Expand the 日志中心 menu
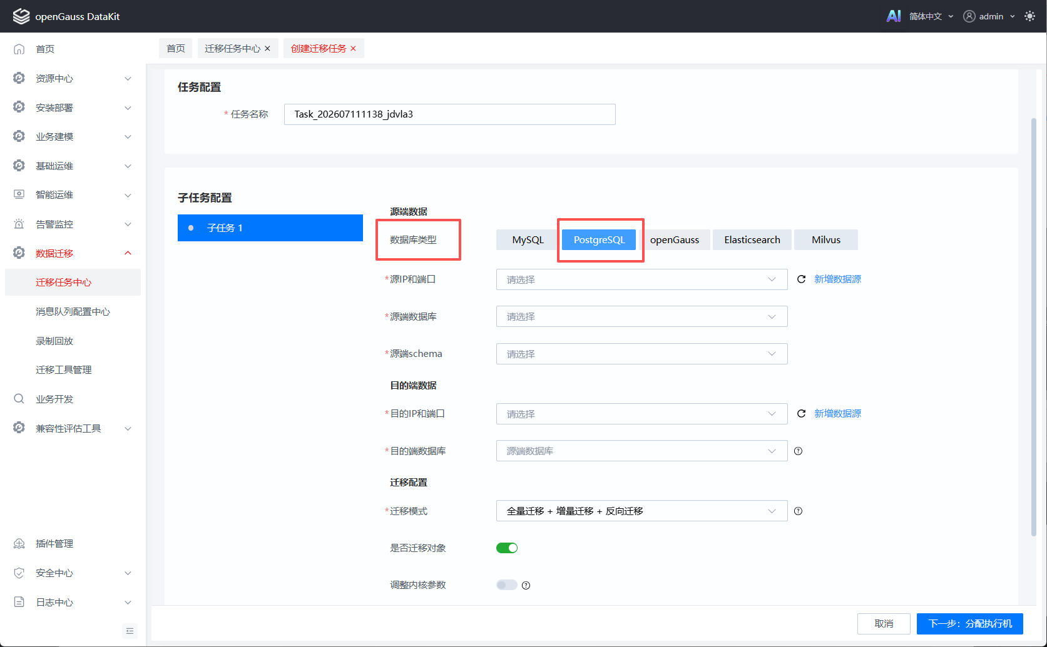Screen dimensions: 1047x647 (128, 602)
